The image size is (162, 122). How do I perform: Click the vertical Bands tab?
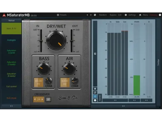point(100,98)
